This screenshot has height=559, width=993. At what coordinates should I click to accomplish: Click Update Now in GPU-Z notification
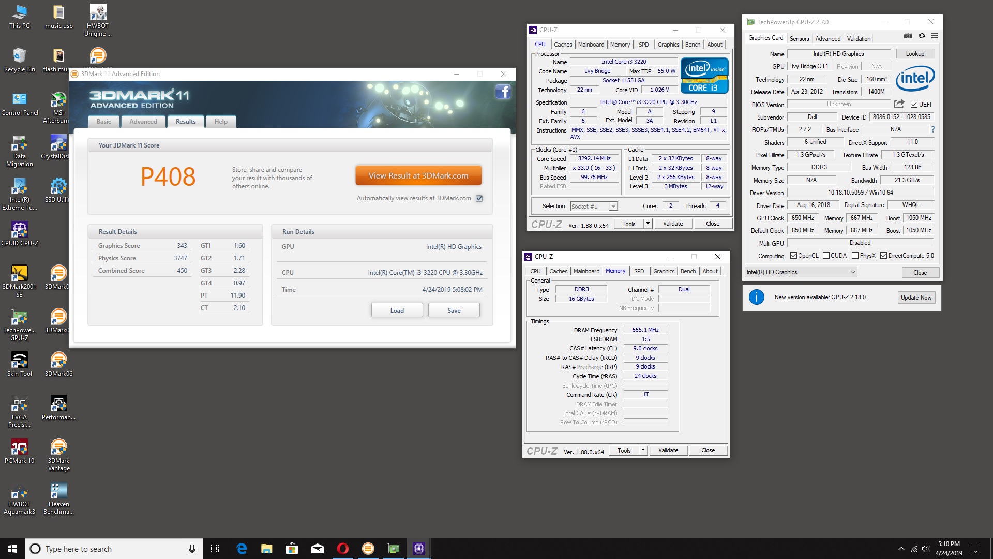(x=916, y=298)
